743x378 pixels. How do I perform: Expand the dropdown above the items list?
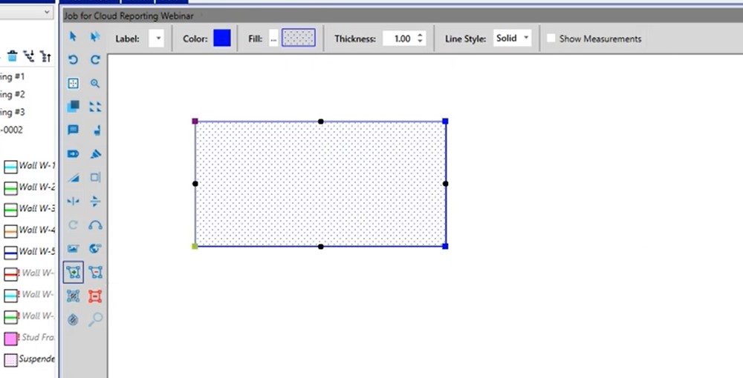pyautogui.click(x=46, y=13)
